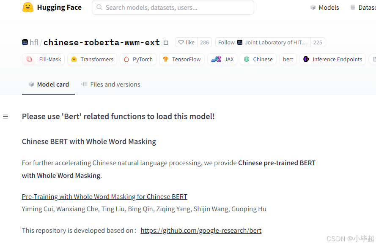
Task: Select the TensorFlow tag
Action: click(182, 59)
